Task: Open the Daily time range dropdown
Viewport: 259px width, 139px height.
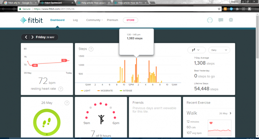Action: click(x=219, y=50)
